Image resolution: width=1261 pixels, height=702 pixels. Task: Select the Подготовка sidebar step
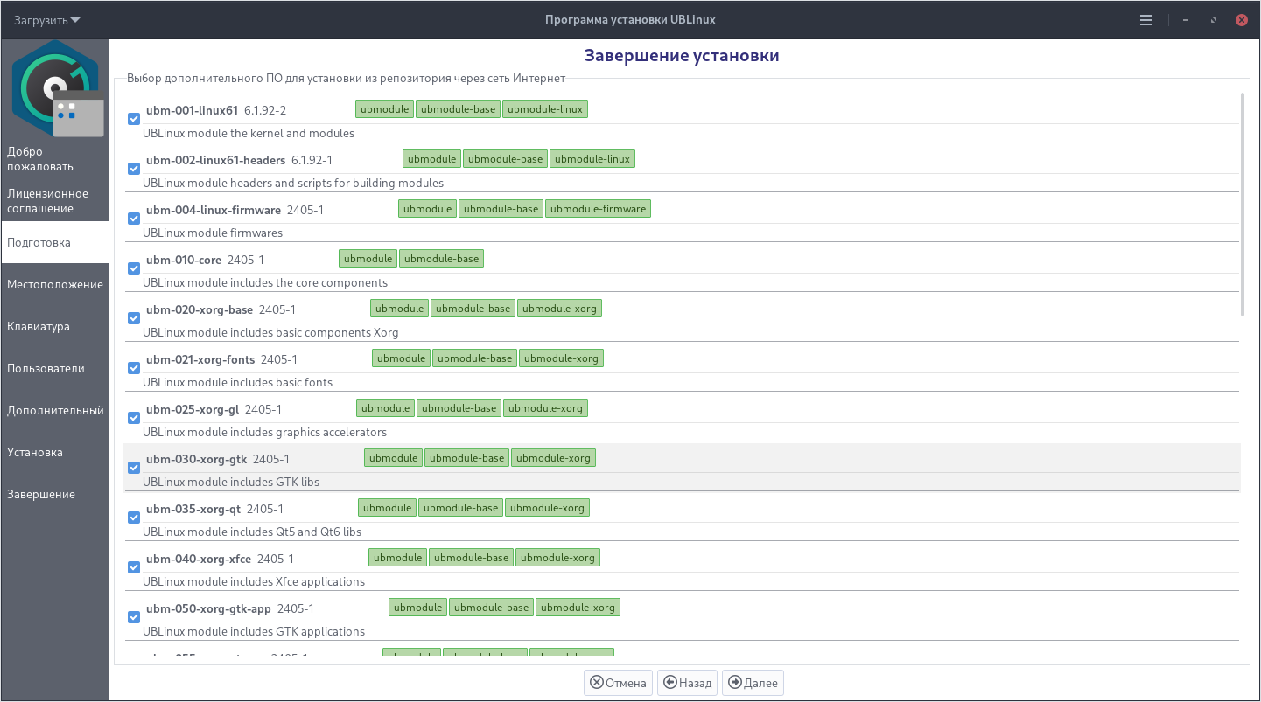tap(55, 243)
